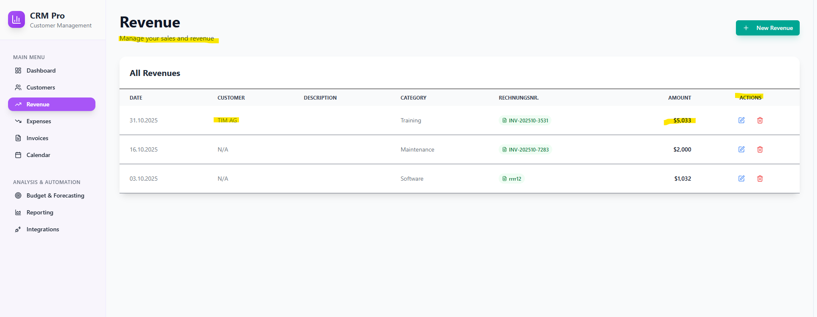Open invoice badge rrrr12
This screenshot has height=317, width=817.
511,179
